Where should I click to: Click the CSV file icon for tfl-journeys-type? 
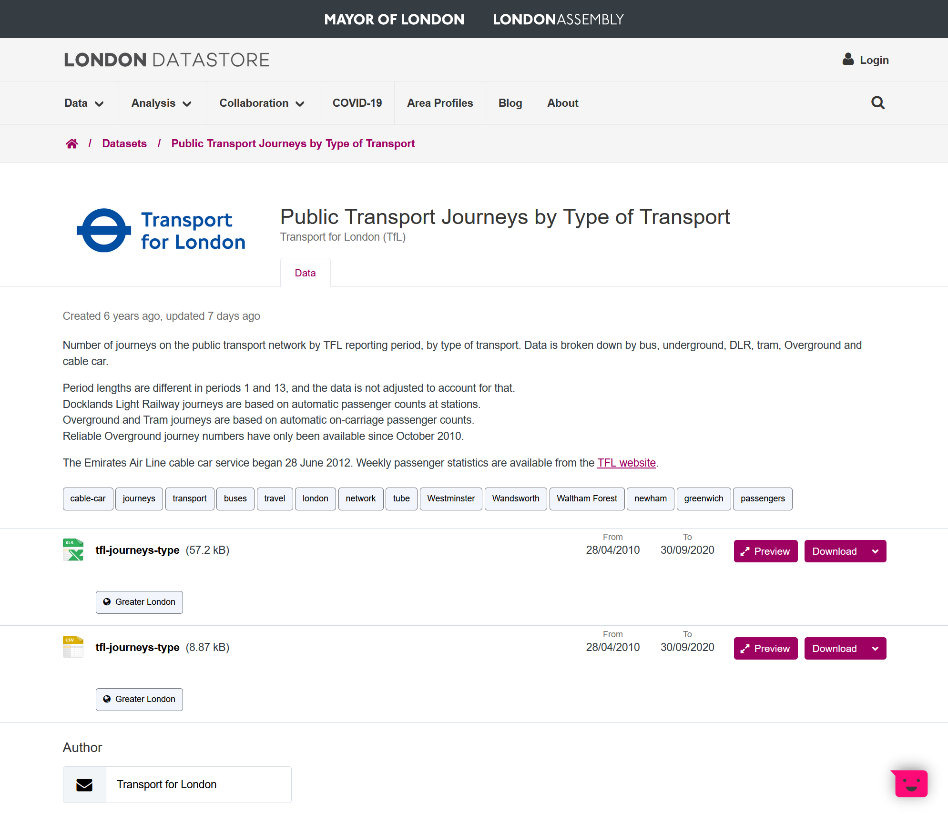pos(73,647)
